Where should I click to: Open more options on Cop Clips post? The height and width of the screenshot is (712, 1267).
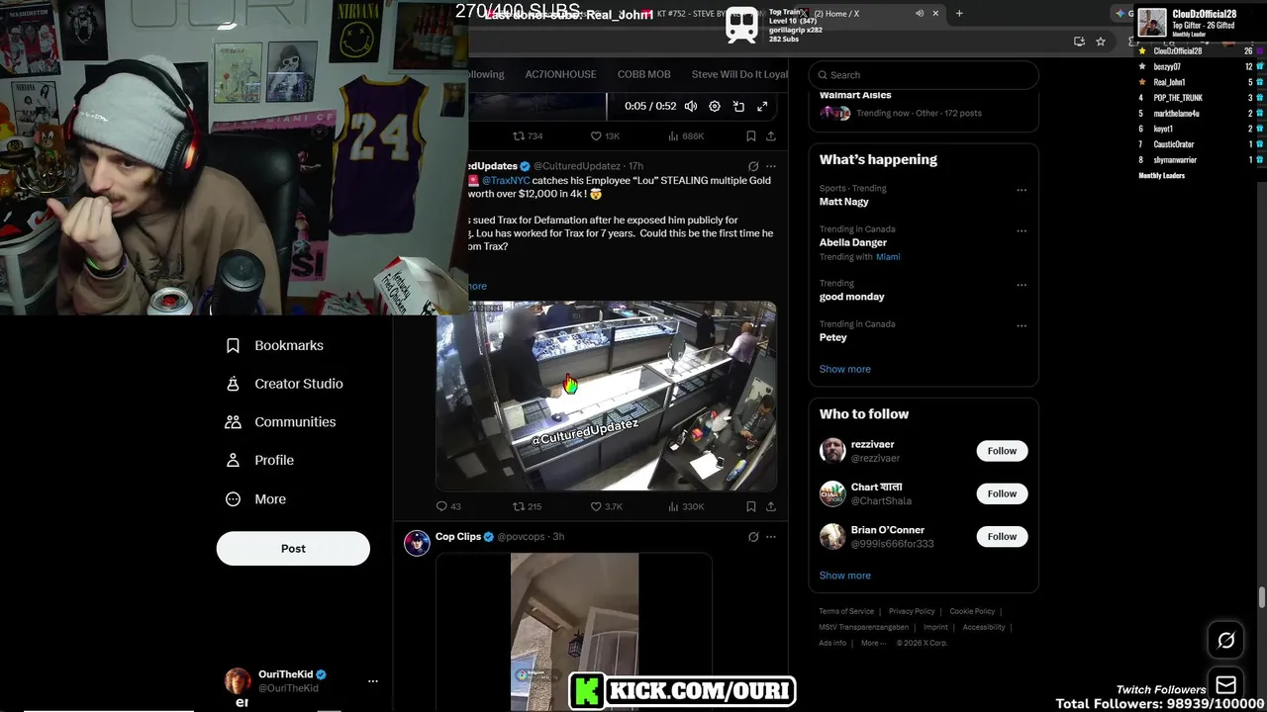[771, 537]
